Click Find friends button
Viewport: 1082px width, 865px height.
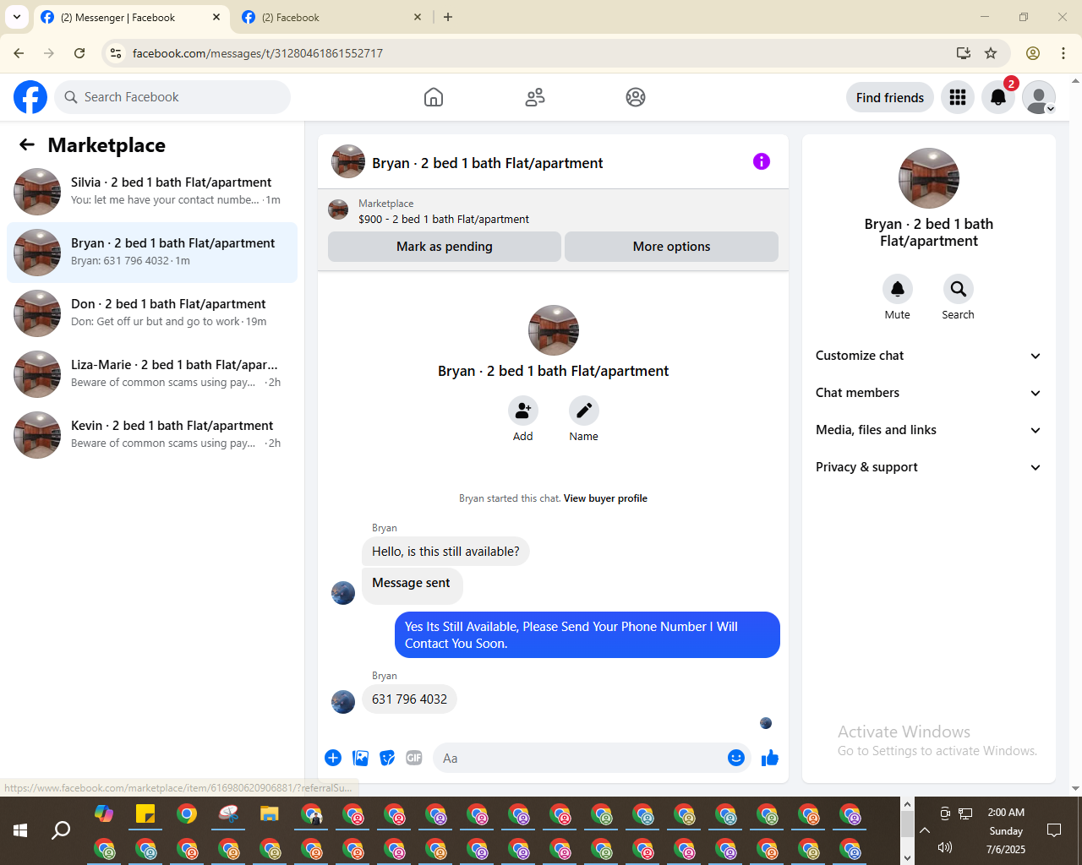coord(890,98)
